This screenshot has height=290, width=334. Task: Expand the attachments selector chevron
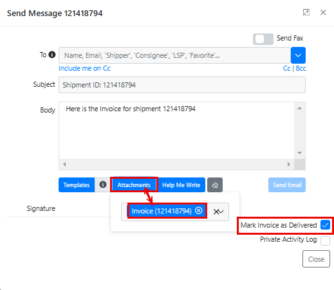click(x=221, y=212)
